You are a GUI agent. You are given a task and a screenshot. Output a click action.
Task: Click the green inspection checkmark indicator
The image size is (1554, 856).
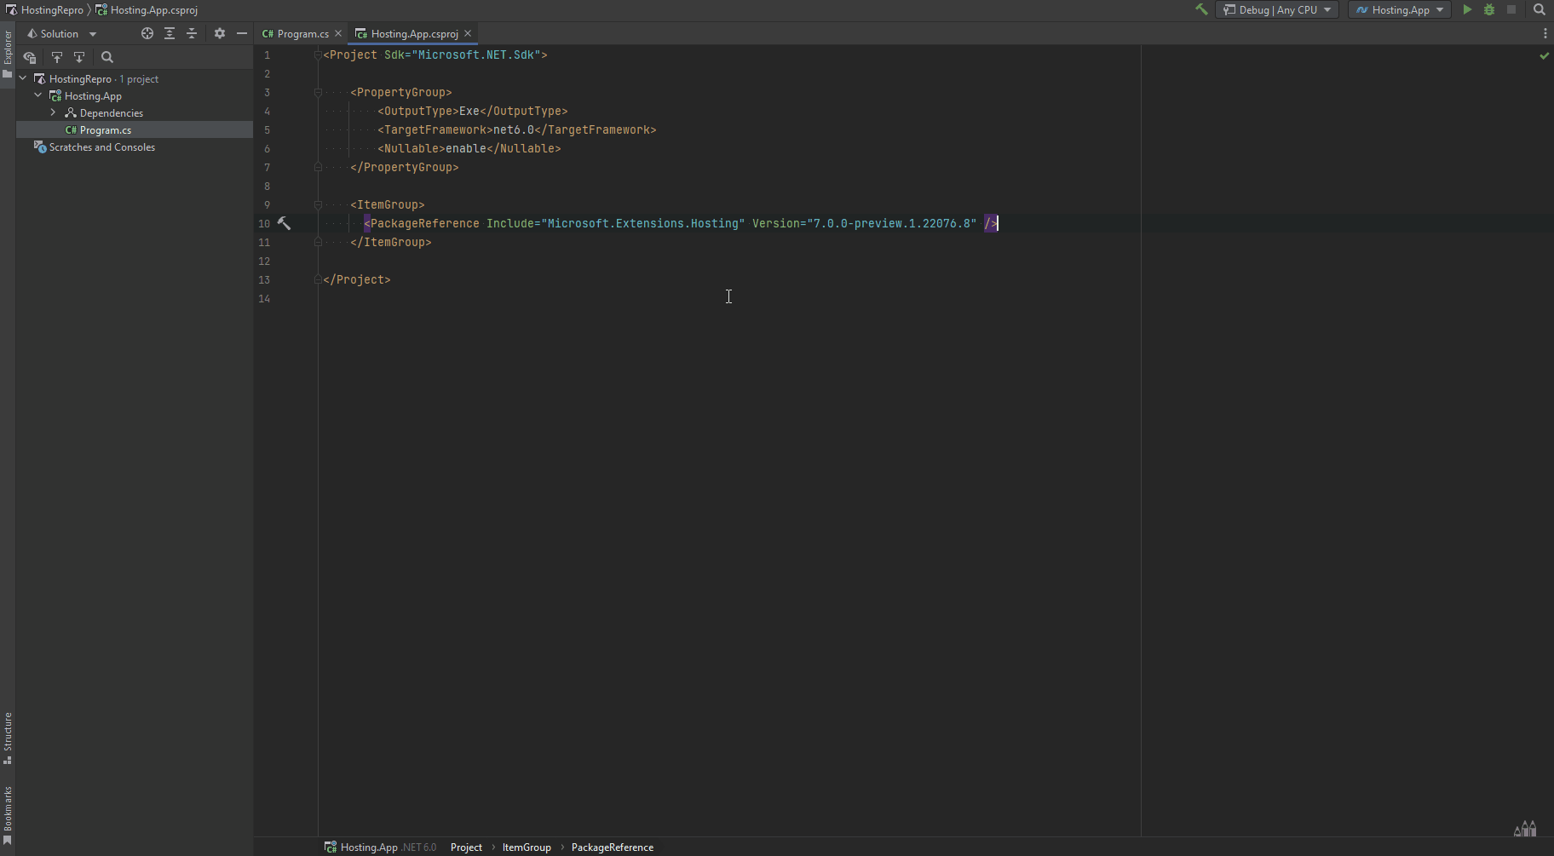(1544, 55)
